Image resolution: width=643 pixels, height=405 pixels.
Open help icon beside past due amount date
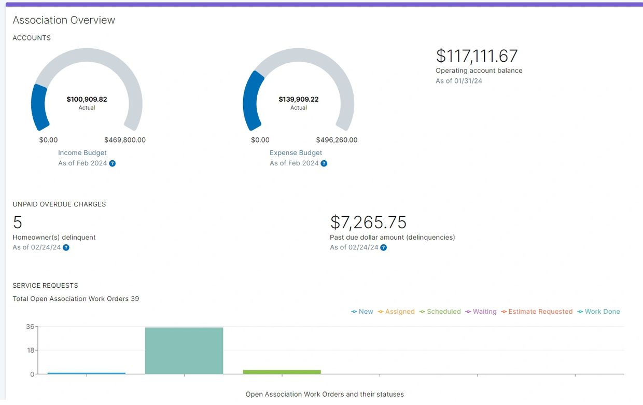point(383,247)
